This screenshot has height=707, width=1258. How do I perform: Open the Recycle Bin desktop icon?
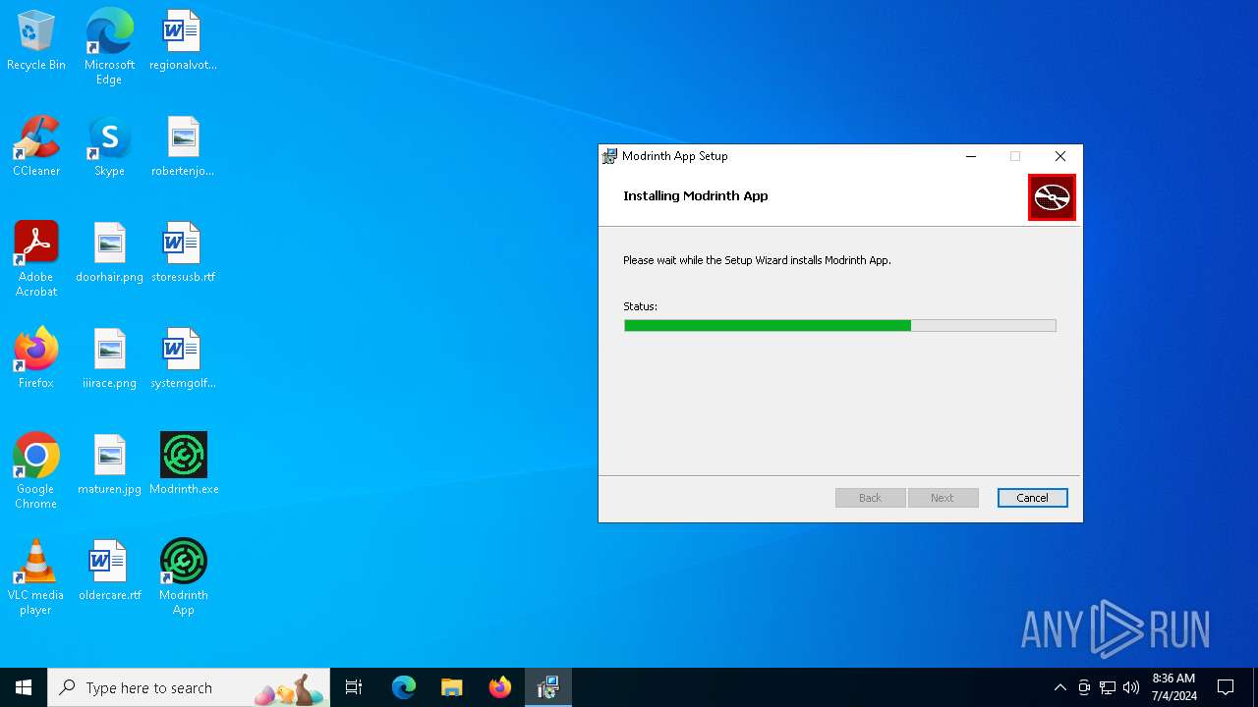(36, 41)
